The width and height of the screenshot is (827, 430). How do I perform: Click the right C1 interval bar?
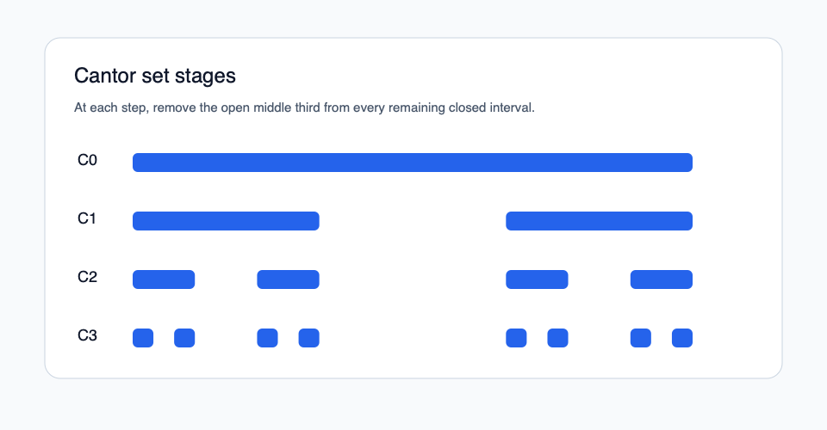click(x=599, y=221)
